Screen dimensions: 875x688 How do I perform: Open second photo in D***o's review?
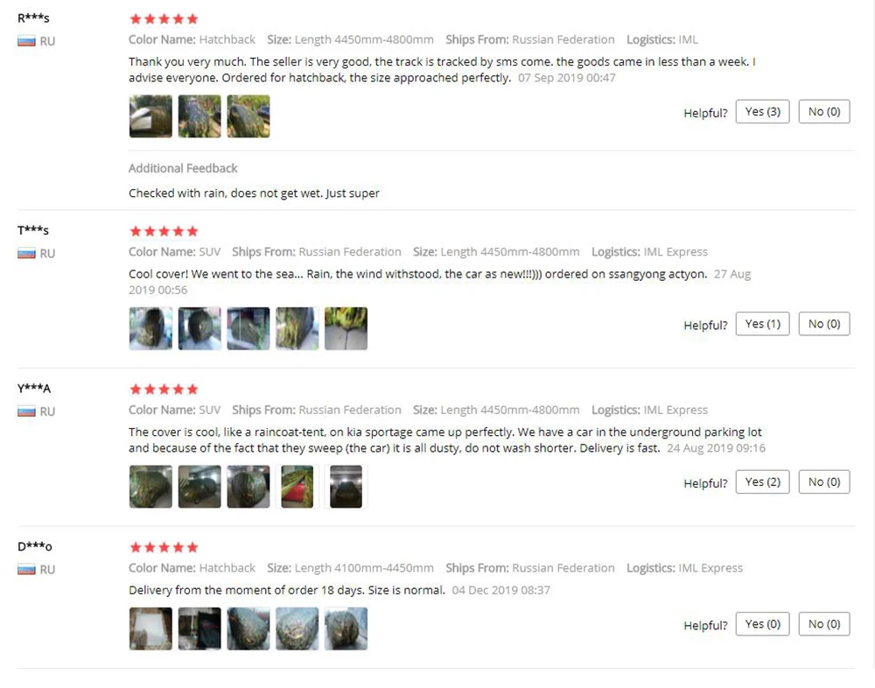point(199,628)
